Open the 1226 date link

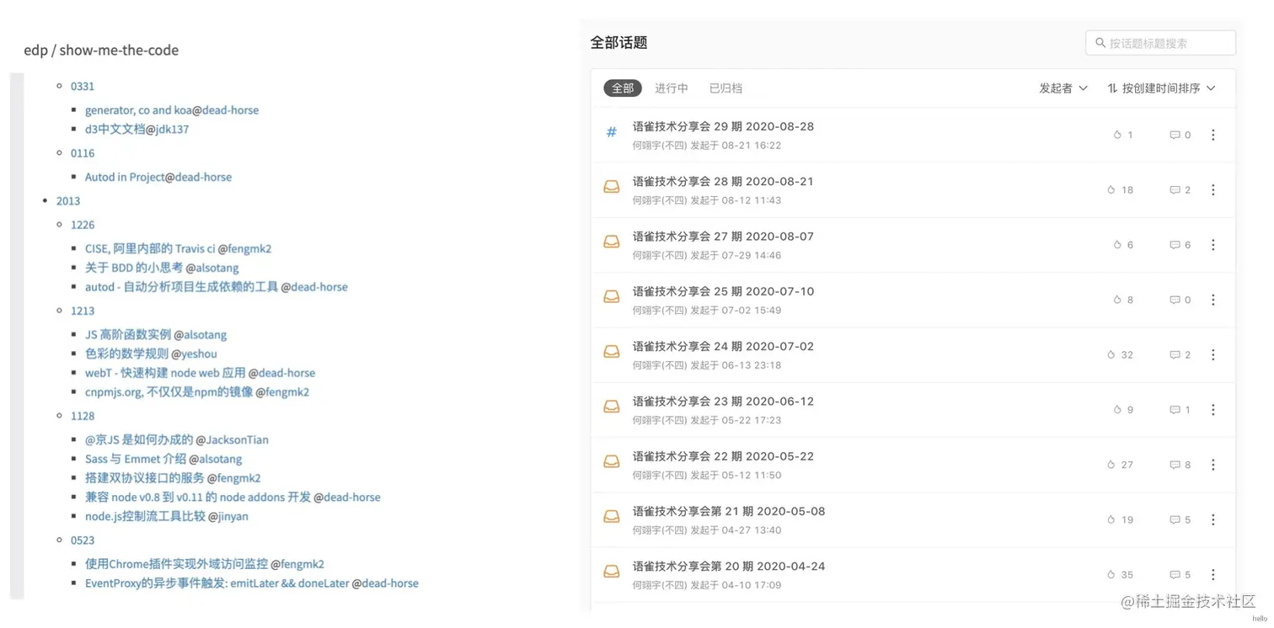point(83,225)
